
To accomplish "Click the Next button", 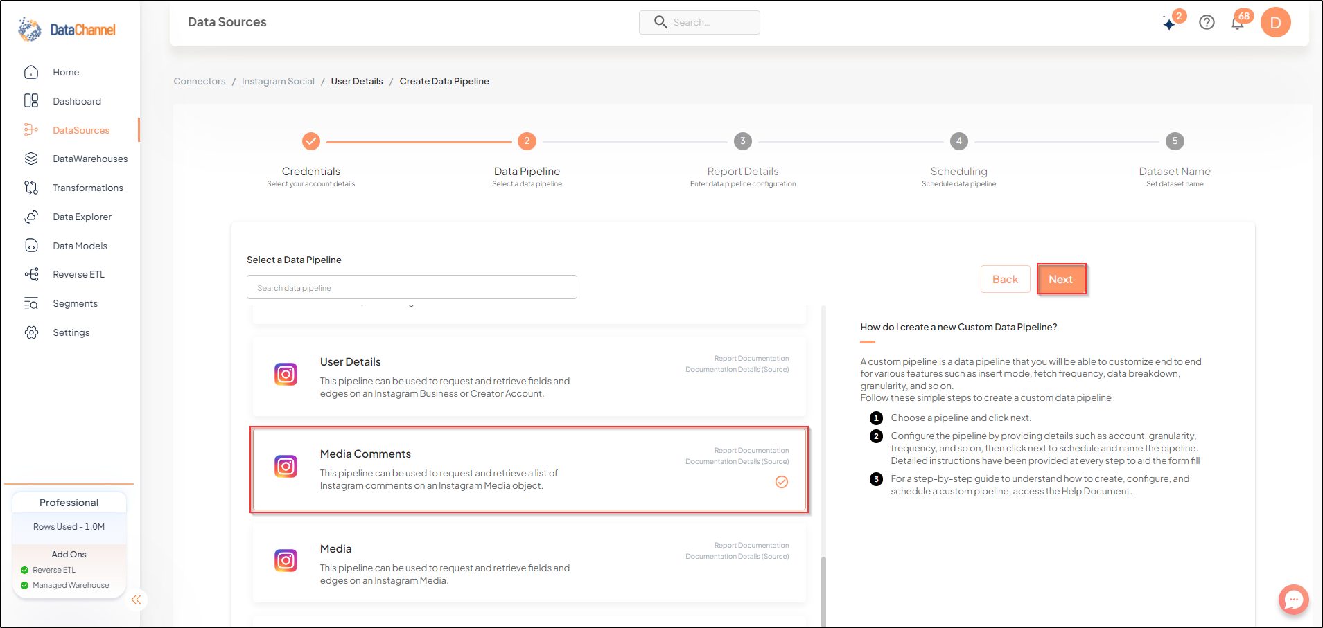I will click(1060, 280).
